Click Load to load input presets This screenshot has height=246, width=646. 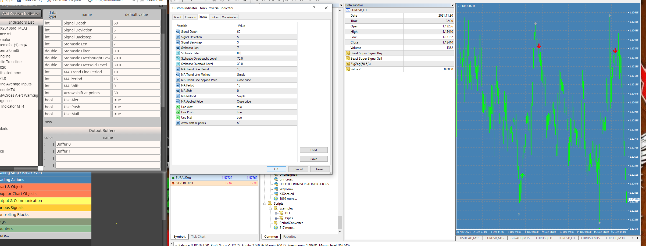pyautogui.click(x=314, y=150)
